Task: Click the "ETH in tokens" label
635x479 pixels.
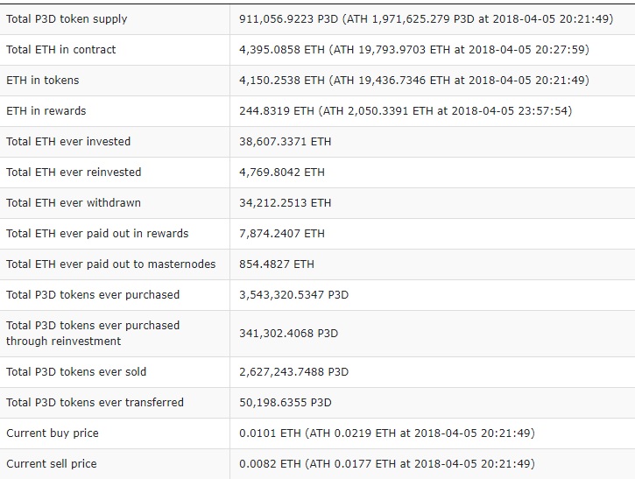Action: (43, 81)
